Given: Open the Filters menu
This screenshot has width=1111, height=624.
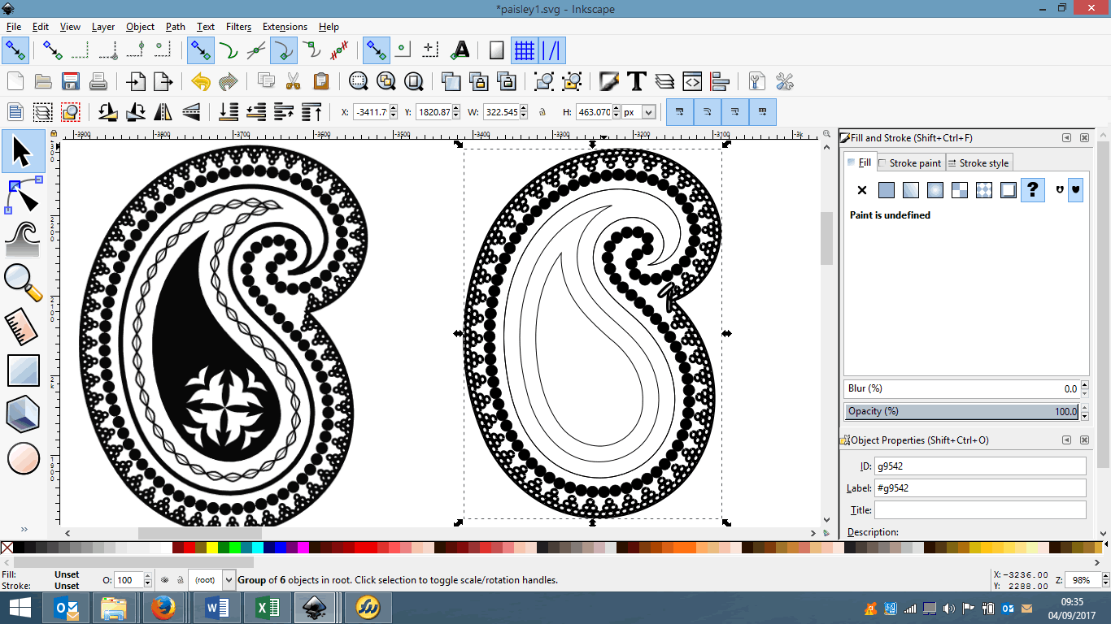Looking at the screenshot, I should [238, 27].
